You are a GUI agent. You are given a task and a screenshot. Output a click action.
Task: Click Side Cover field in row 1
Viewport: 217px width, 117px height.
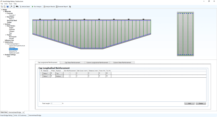tap(82, 73)
